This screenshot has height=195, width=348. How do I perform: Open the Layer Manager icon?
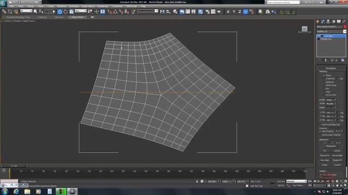tap(175, 11)
